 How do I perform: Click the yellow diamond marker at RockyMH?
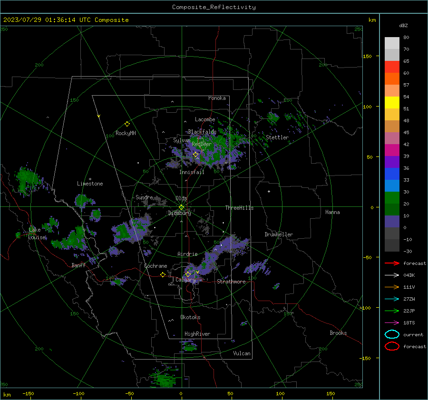click(x=127, y=124)
